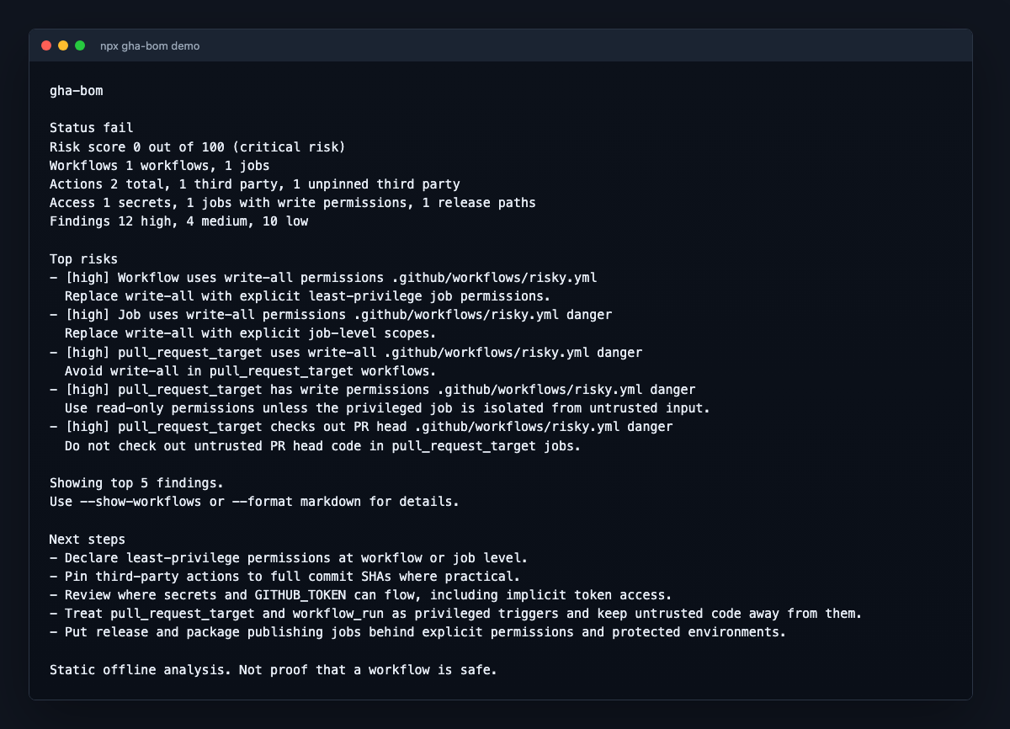Click 'Workflow uses write-all permissions' finding

point(324,277)
